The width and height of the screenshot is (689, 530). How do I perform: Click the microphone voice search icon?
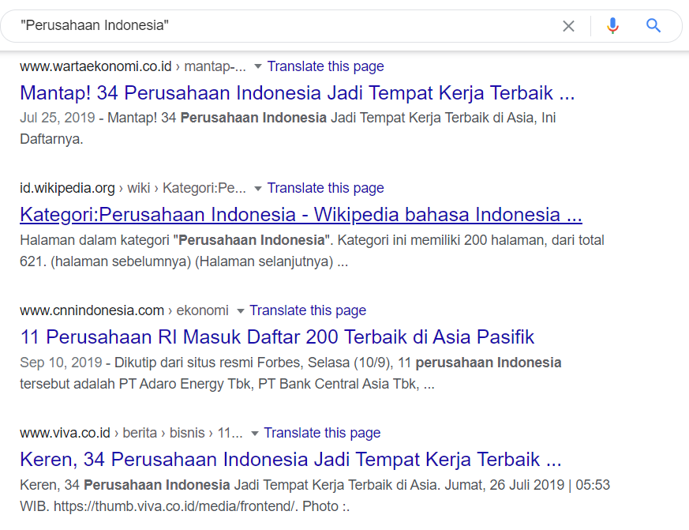[612, 26]
